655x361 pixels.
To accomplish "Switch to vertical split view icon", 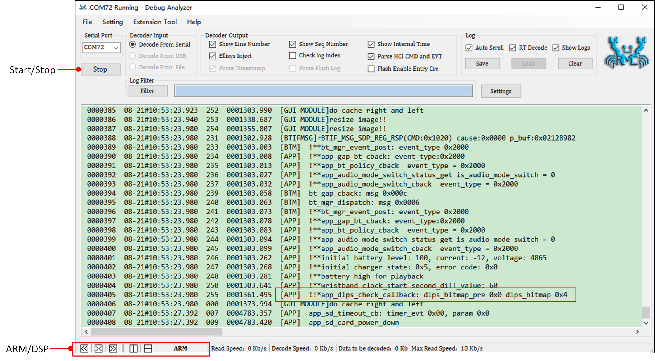I will point(133,348).
